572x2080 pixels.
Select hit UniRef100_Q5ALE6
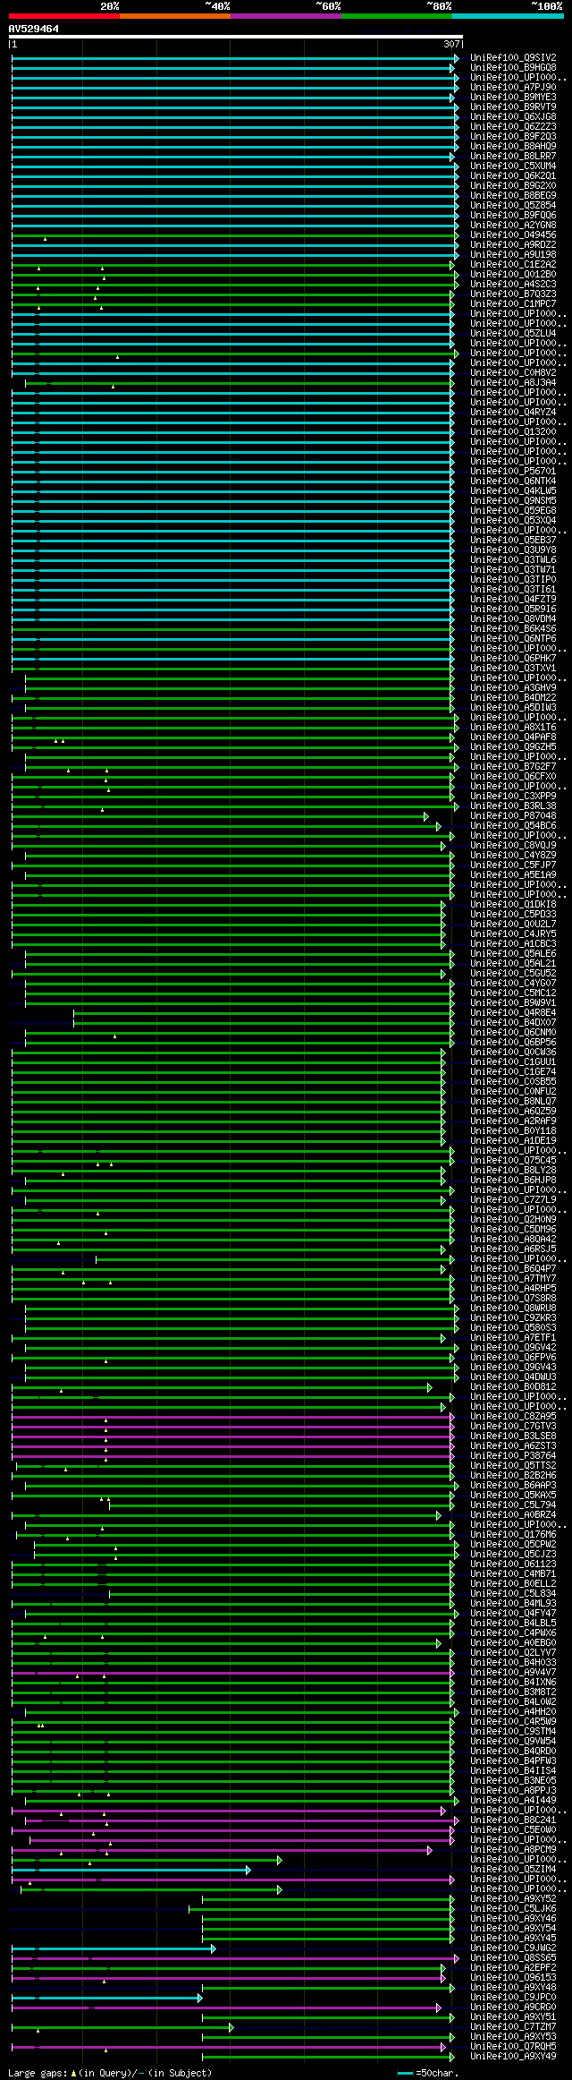513,954
